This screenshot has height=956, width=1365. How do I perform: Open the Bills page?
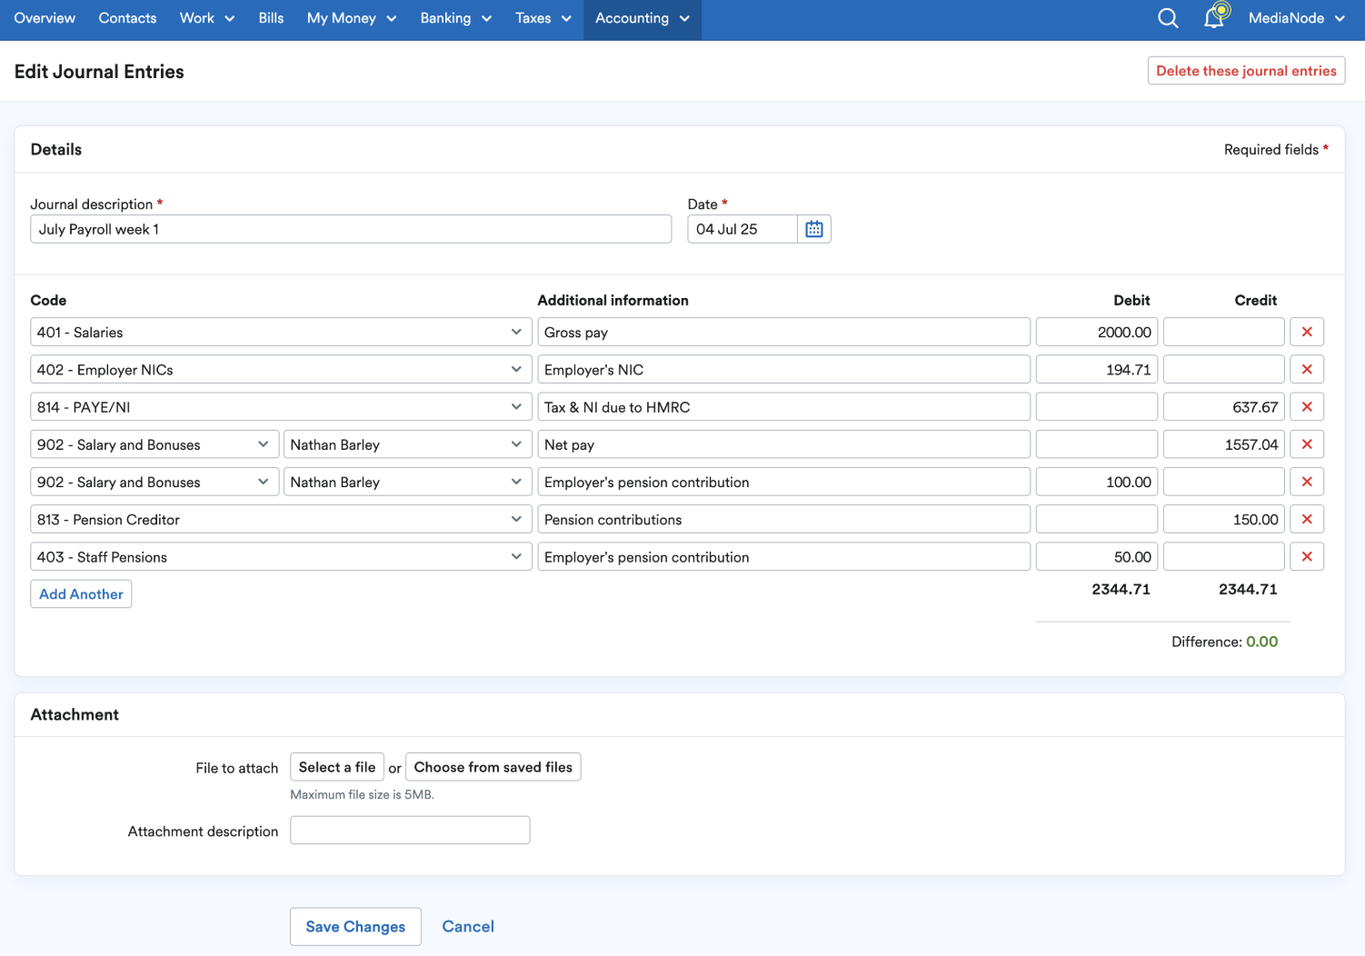(x=271, y=18)
